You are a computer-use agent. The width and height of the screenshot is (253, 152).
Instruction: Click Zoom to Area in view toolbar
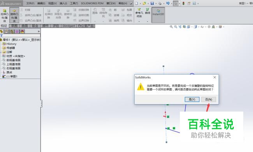point(176,27)
